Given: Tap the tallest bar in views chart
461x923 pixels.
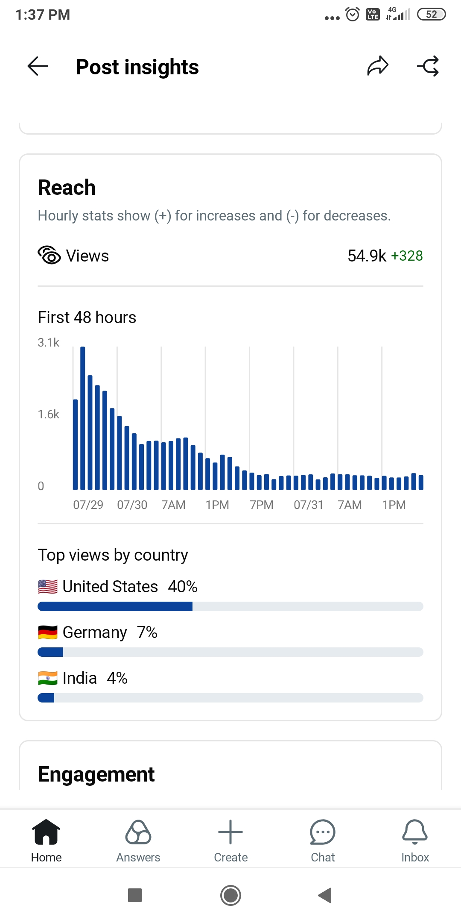Looking at the screenshot, I should 83,418.
